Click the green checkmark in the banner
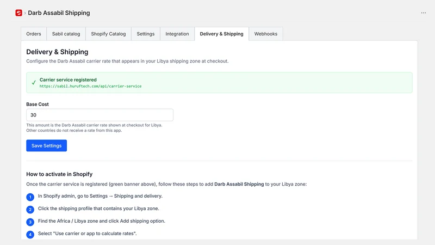This screenshot has width=435, height=245. coord(34,83)
